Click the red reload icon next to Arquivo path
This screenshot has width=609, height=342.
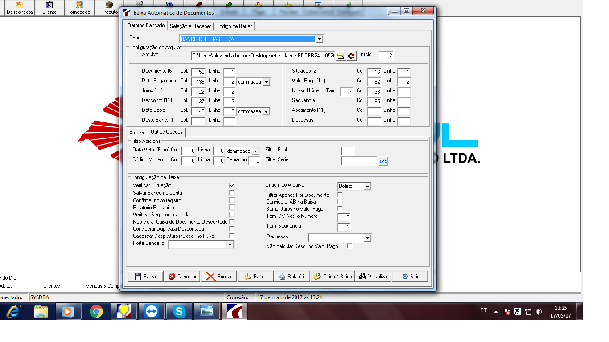[351, 56]
